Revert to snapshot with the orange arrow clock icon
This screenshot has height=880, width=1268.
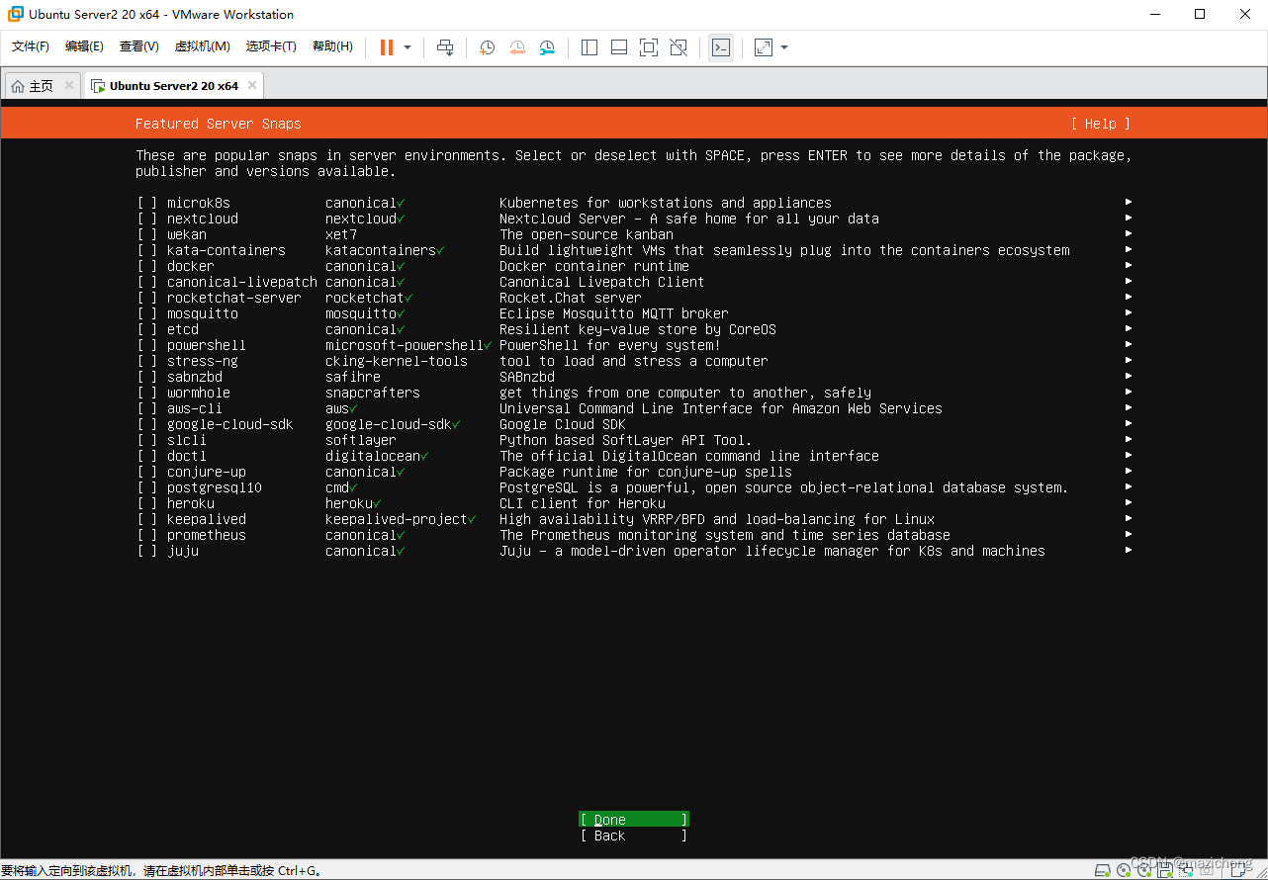click(517, 47)
